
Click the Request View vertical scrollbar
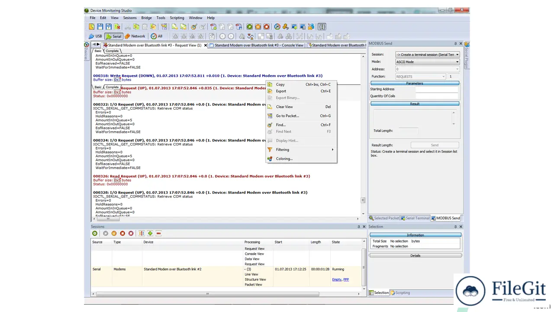tap(363, 200)
